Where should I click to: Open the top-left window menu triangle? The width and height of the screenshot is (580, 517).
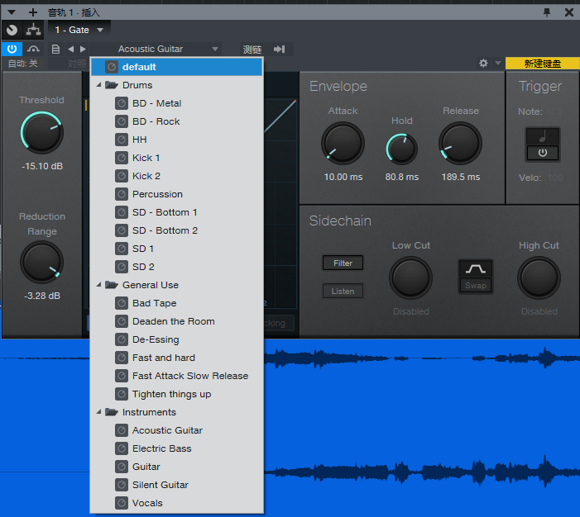point(12,12)
